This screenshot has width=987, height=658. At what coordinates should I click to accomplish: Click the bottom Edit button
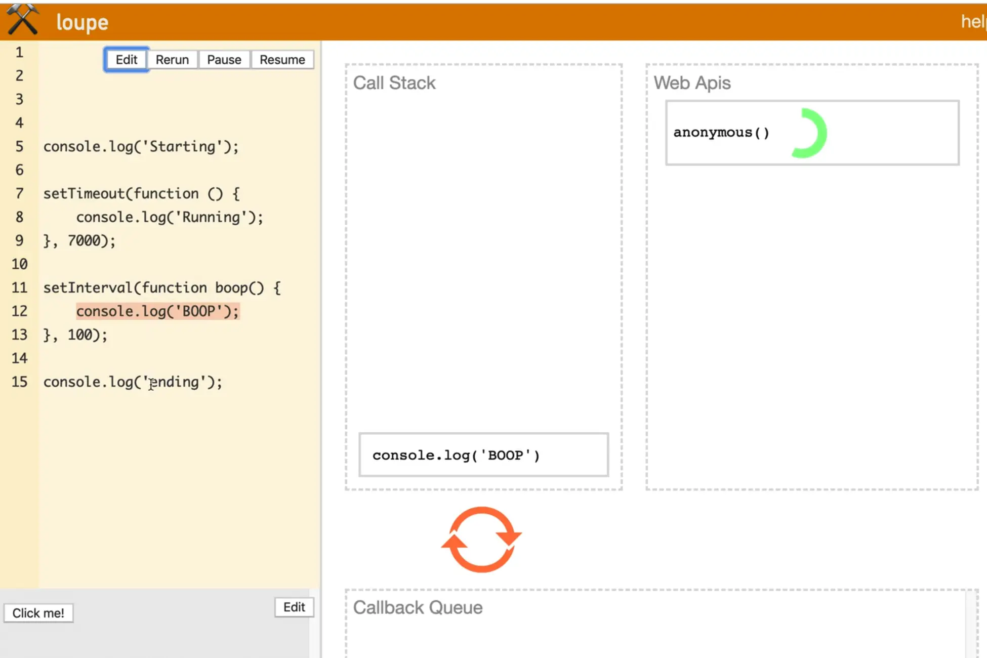tap(294, 607)
